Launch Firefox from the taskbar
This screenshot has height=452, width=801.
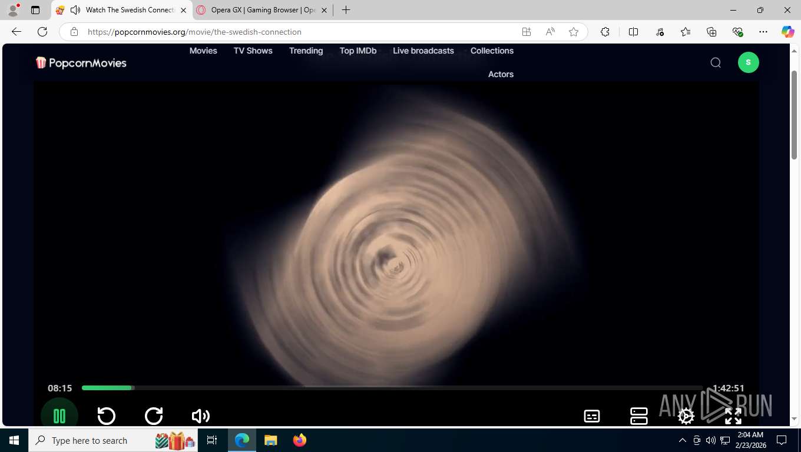300,440
